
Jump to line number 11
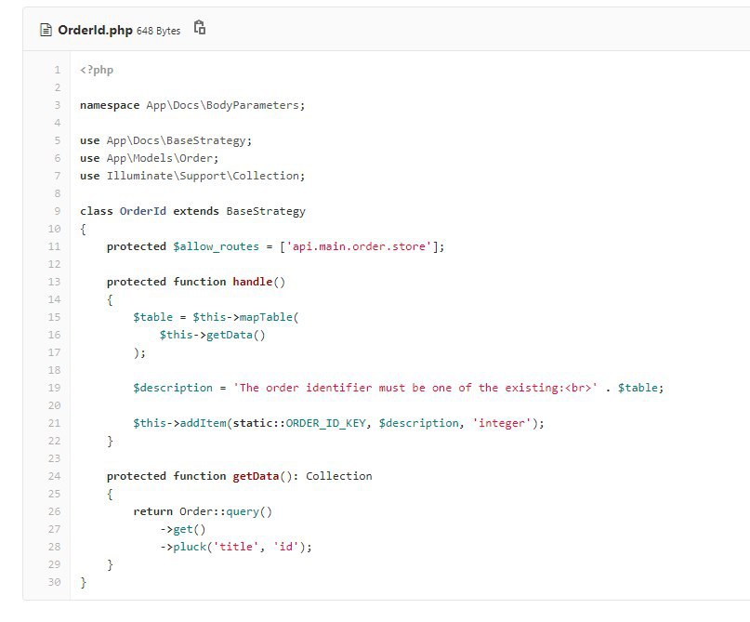[54, 246]
